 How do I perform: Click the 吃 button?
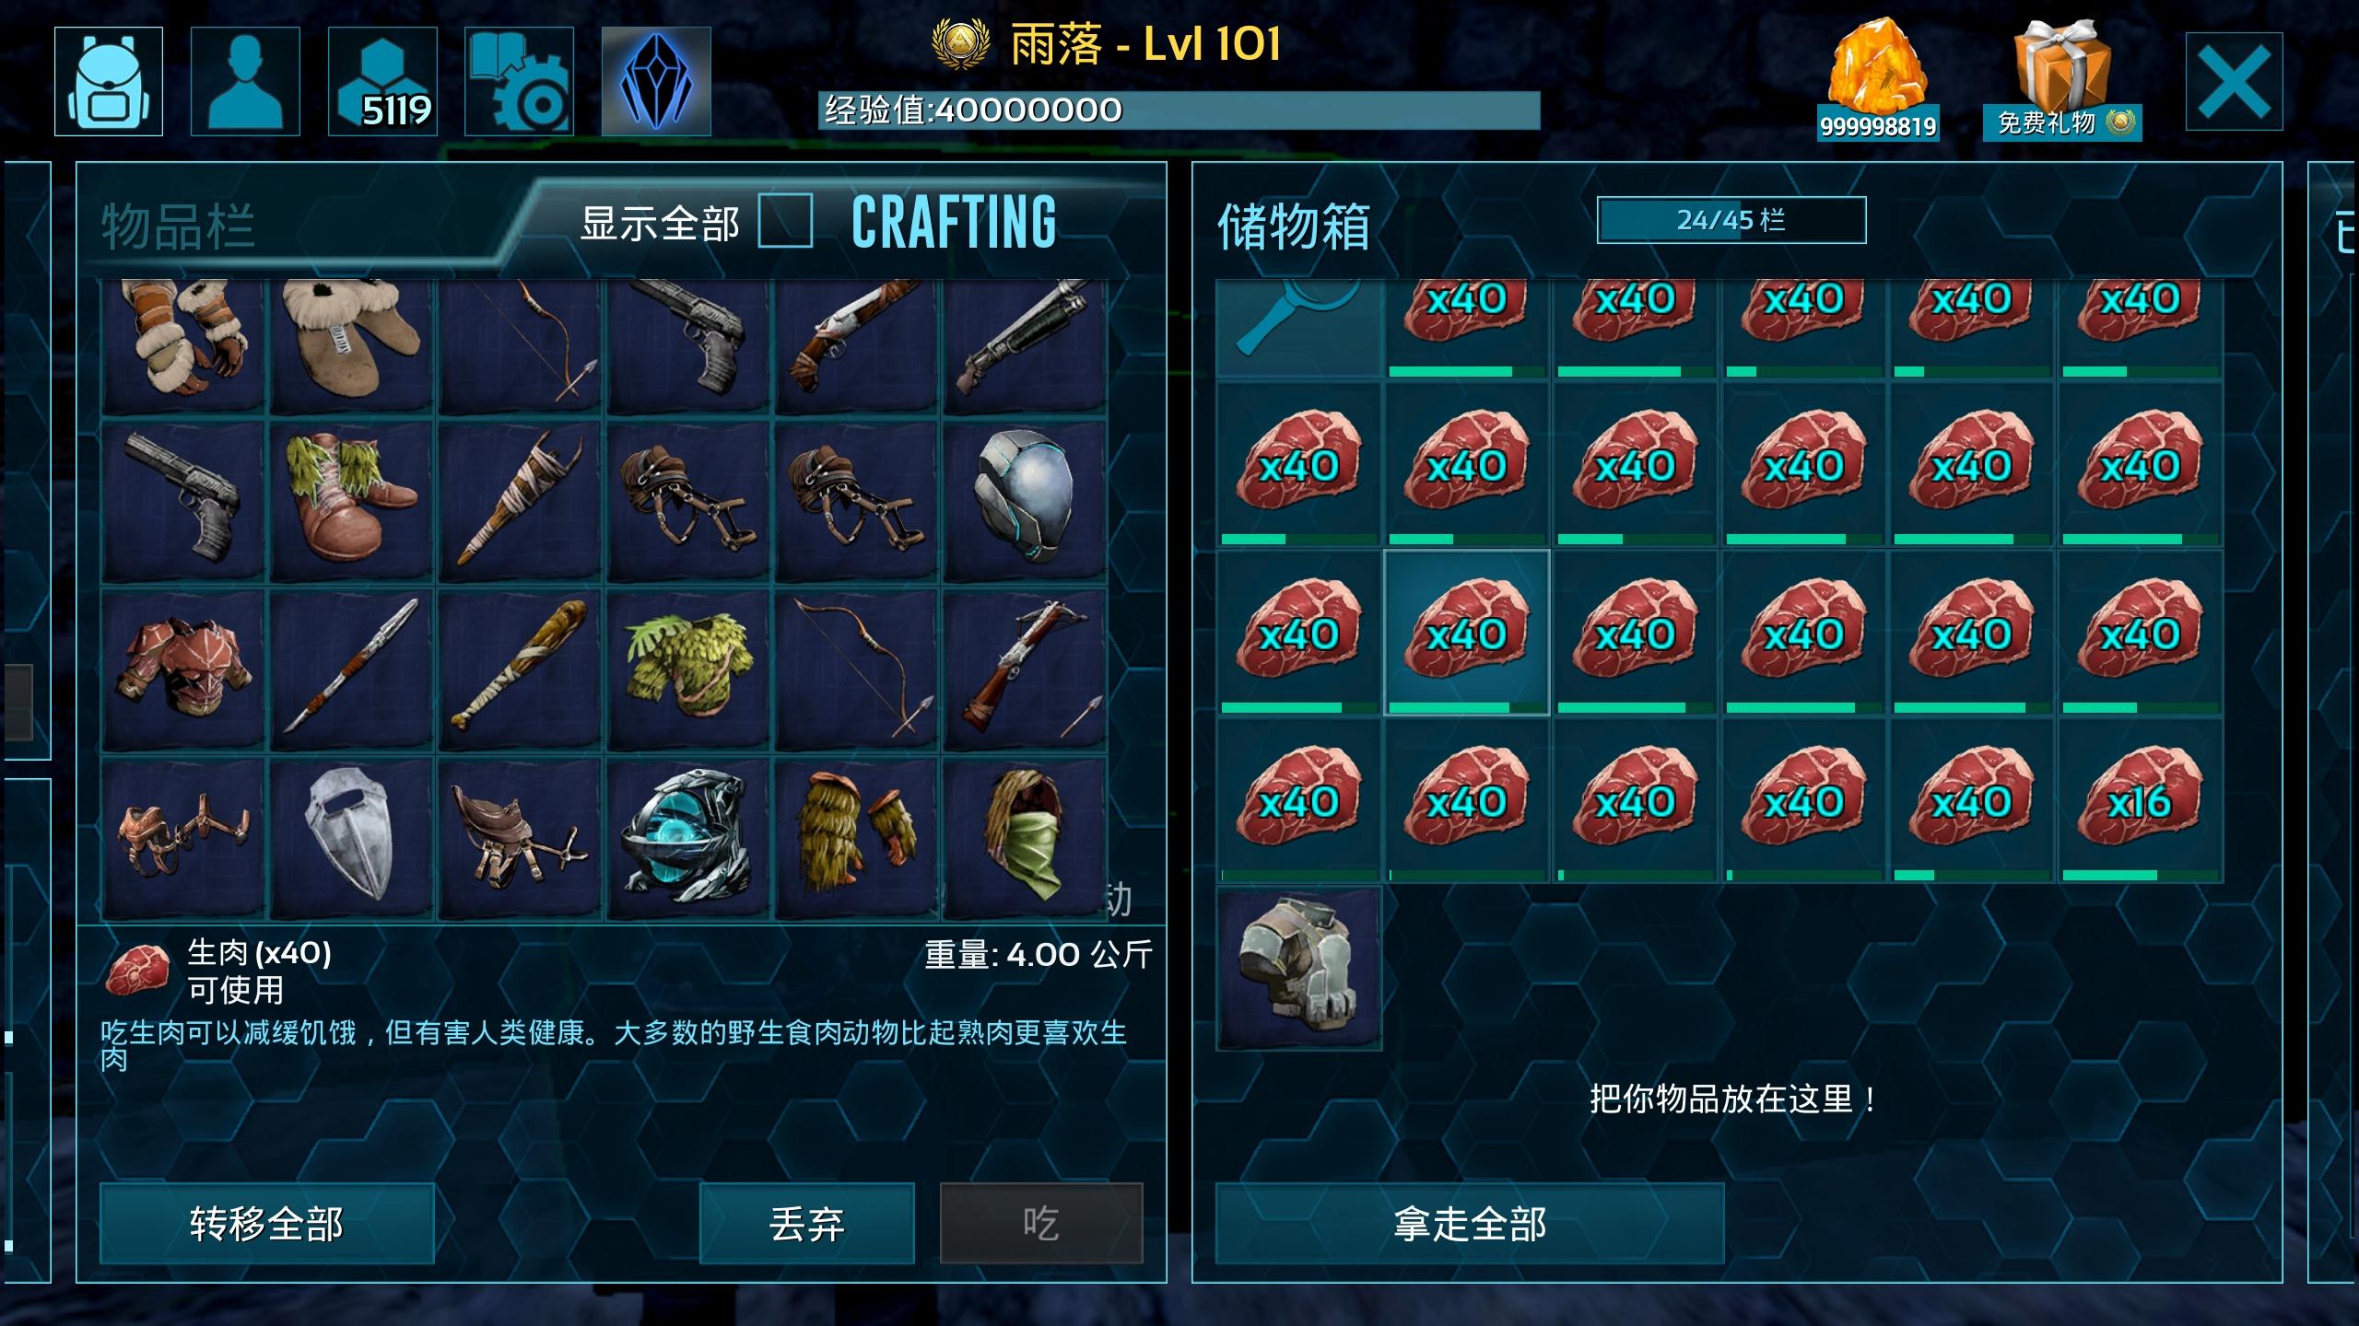tap(1041, 1224)
